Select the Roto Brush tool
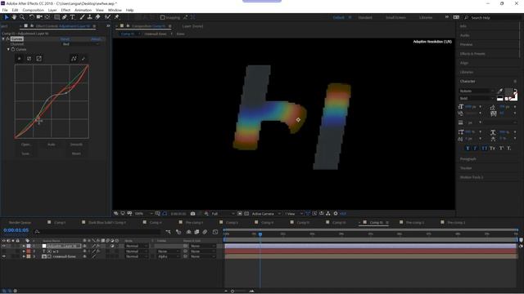524x294 pixels. click(107, 17)
